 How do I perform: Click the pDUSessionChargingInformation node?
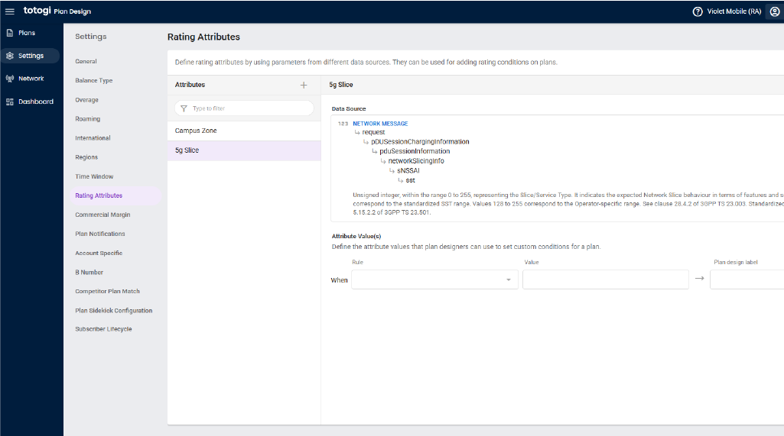pyautogui.click(x=420, y=142)
